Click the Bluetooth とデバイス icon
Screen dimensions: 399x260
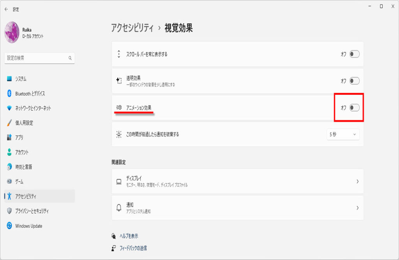[10, 94]
